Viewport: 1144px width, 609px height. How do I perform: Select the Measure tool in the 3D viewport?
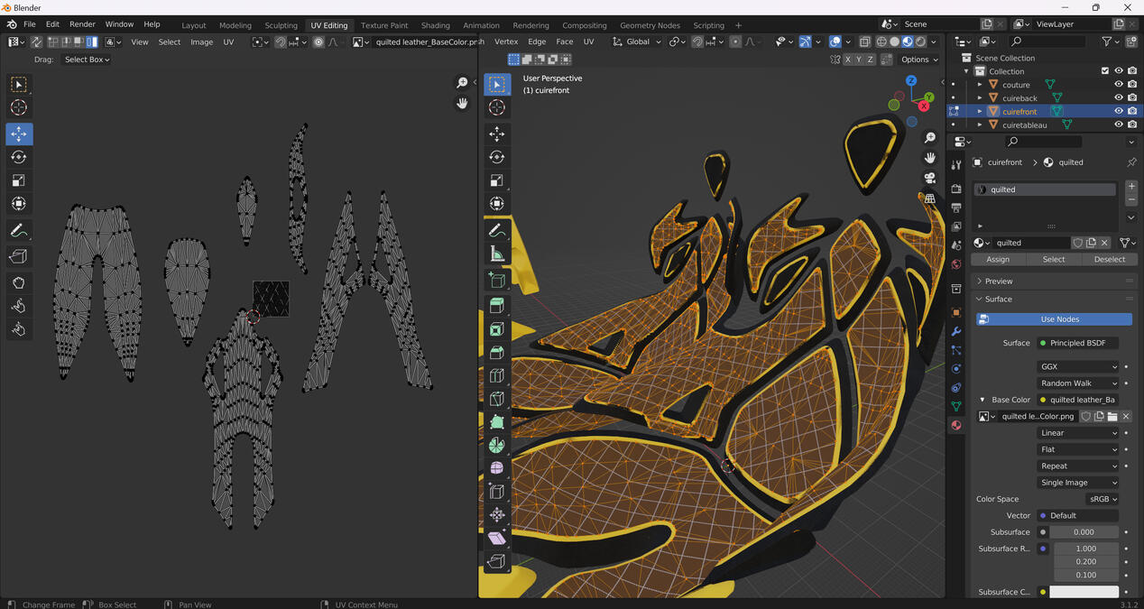pos(496,254)
